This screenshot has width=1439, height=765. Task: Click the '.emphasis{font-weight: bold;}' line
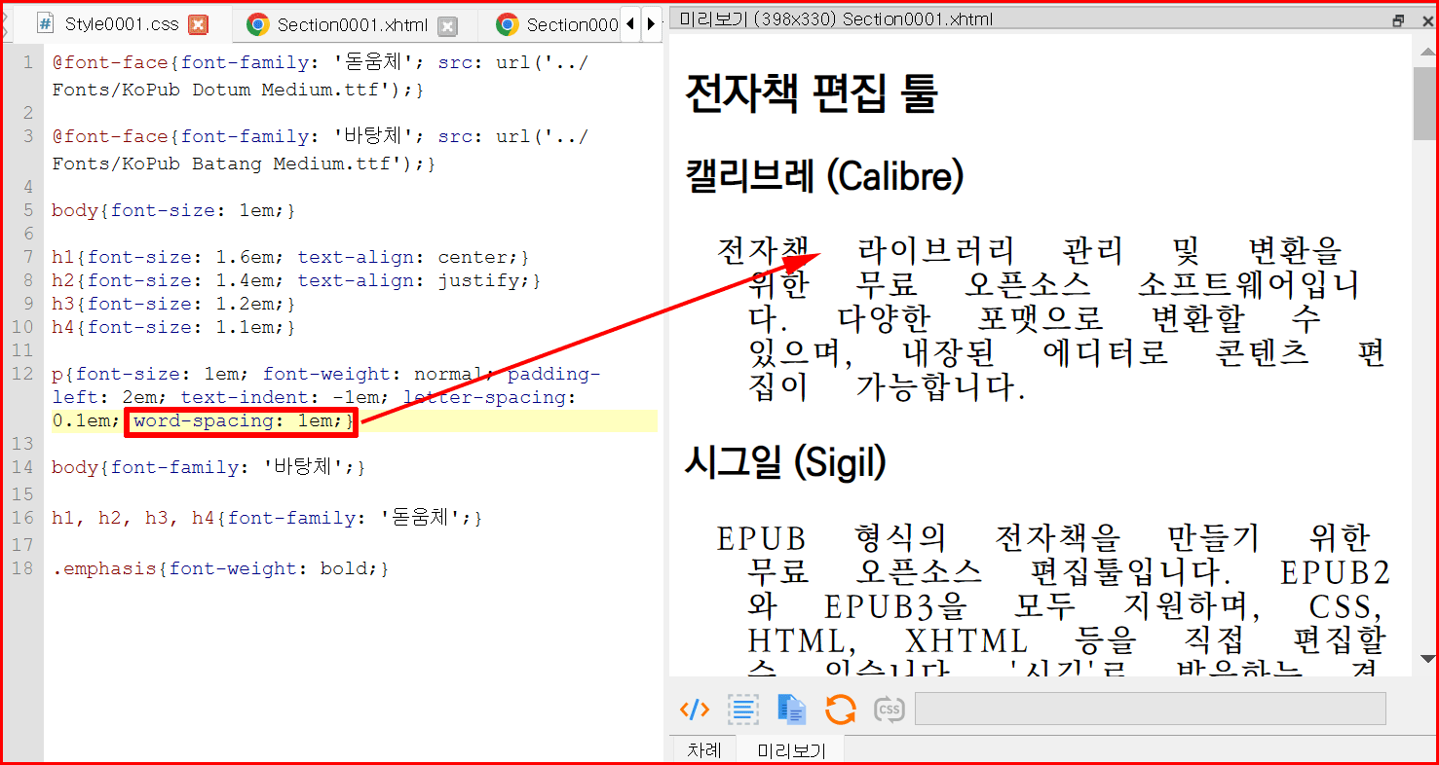pyautogui.click(x=220, y=568)
